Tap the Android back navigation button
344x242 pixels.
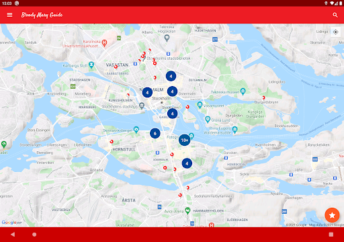point(13,235)
